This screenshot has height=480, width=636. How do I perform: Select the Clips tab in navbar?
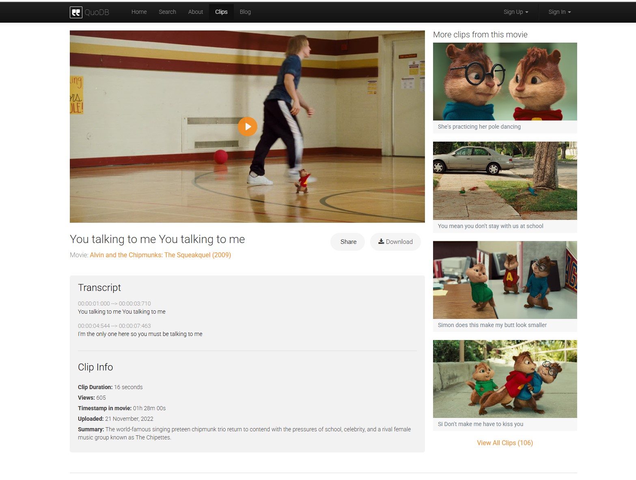pyautogui.click(x=221, y=12)
